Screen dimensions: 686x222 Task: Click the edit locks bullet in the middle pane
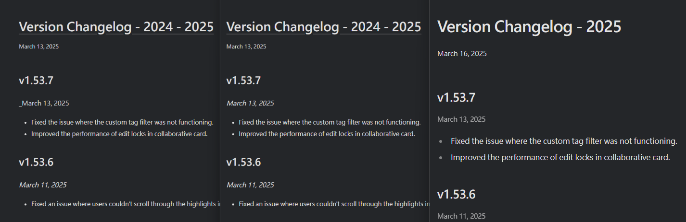(327, 134)
